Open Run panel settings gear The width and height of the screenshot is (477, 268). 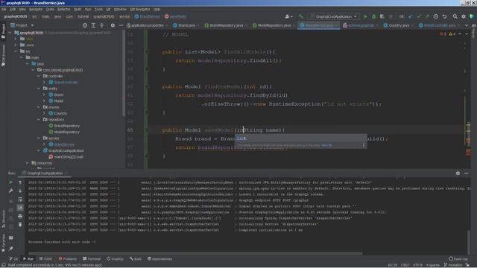click(x=458, y=173)
